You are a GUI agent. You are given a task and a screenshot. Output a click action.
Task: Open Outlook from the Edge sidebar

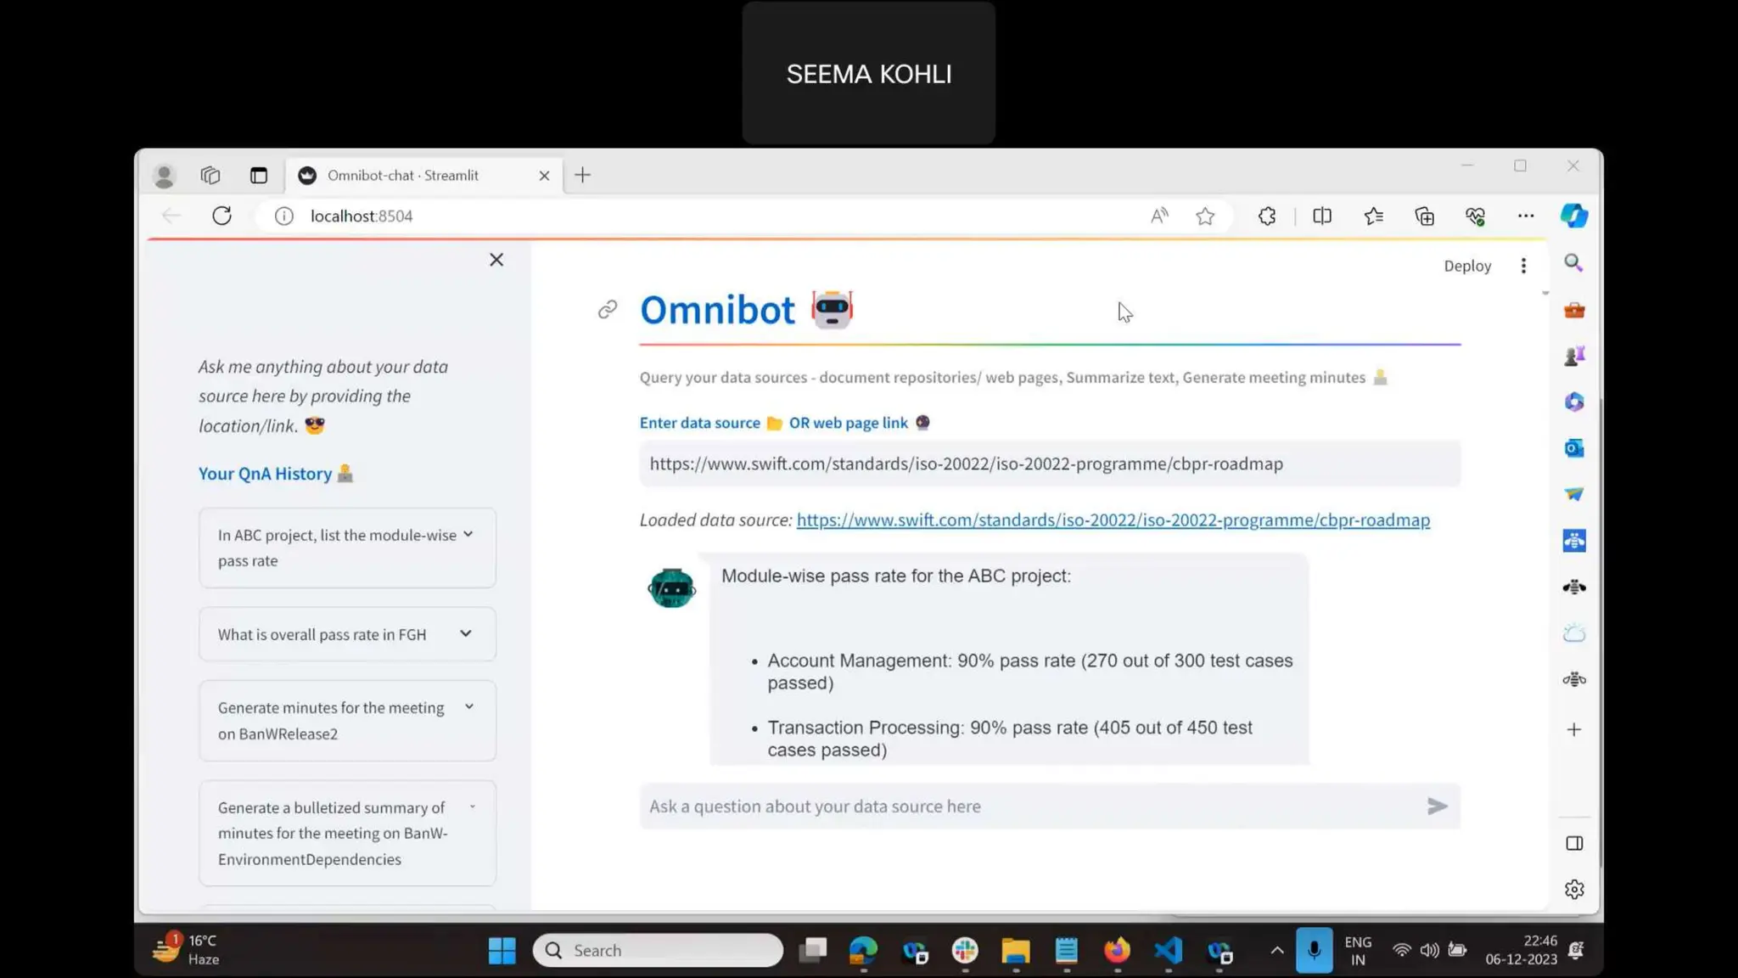click(x=1574, y=447)
